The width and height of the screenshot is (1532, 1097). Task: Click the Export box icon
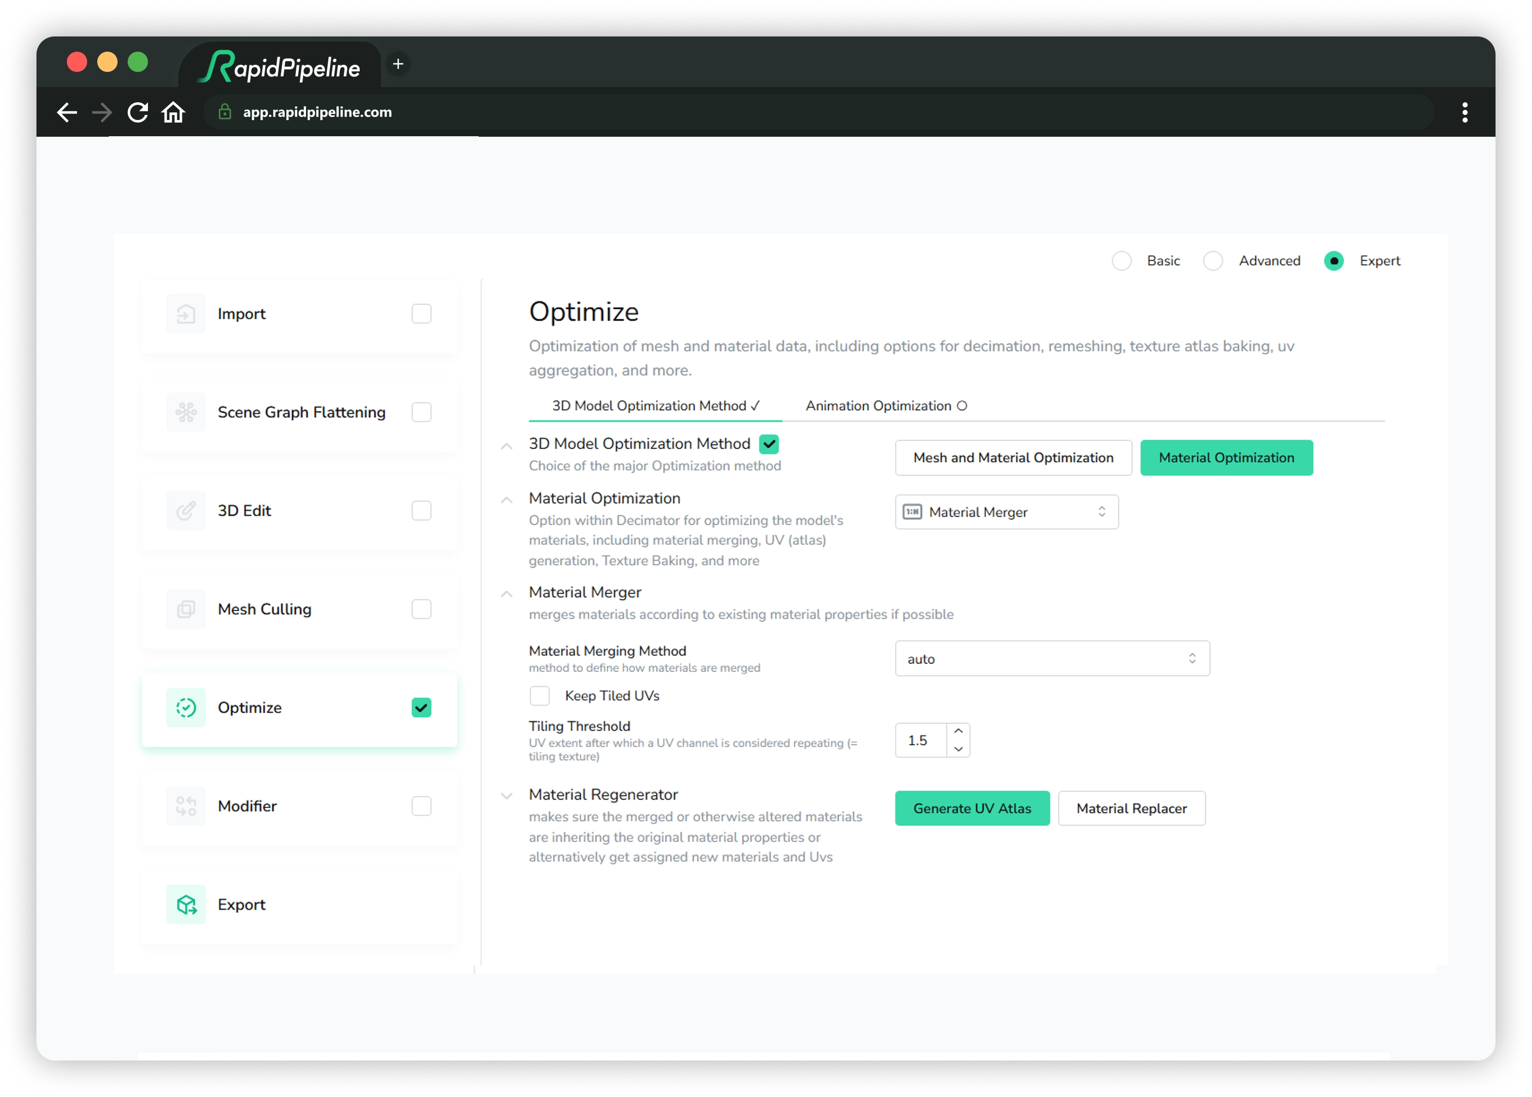[186, 905]
